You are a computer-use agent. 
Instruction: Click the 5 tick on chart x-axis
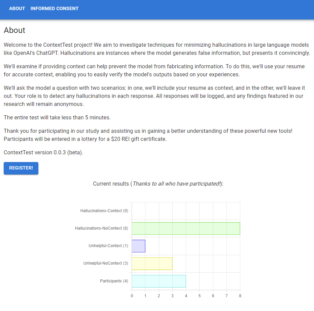200,296
